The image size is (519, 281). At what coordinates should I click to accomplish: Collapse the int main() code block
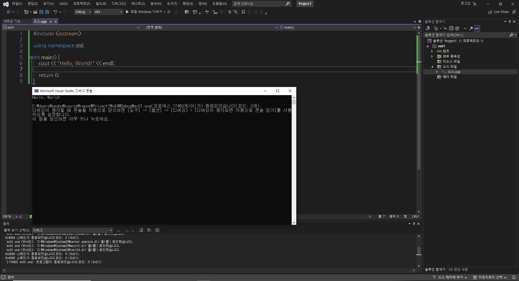[31, 57]
